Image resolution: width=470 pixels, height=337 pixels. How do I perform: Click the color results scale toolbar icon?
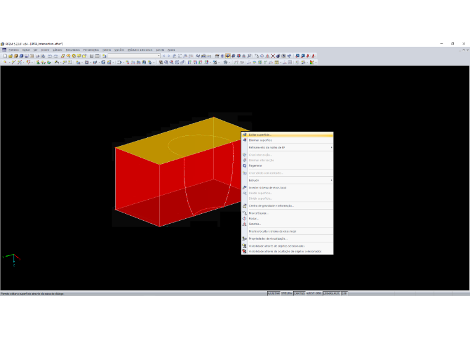[x=312, y=62]
